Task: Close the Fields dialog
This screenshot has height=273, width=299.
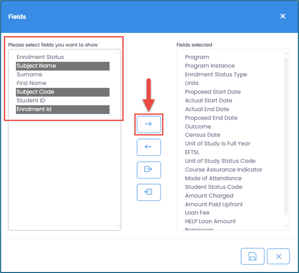Action: pyautogui.click(x=283, y=16)
